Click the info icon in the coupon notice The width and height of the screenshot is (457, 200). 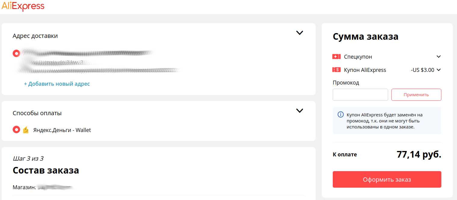tap(341, 115)
